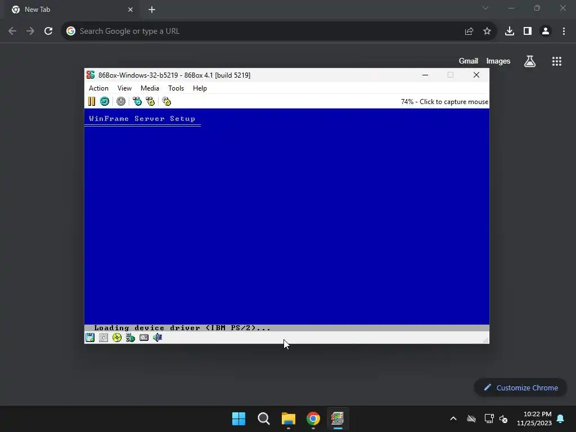Click the OneDrive cloud tray icon
Screen dimensions: 576x432
(471, 418)
